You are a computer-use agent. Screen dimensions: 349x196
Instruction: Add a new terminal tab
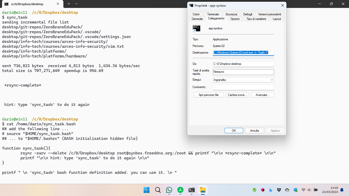(69, 4)
